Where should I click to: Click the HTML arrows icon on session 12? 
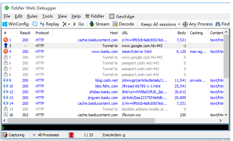point(6,92)
